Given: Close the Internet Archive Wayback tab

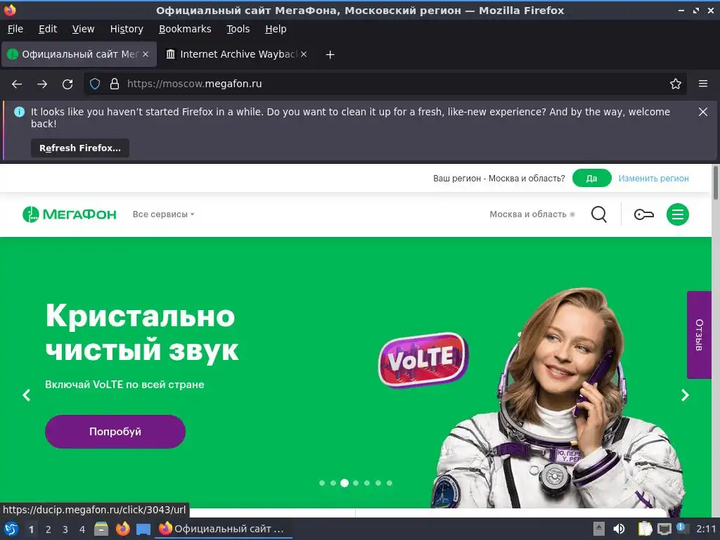Looking at the screenshot, I should 304,54.
